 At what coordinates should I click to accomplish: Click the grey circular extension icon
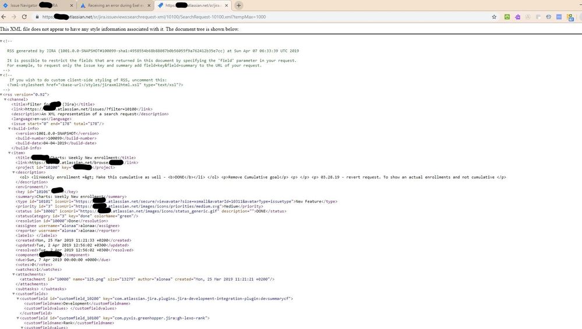point(528,17)
